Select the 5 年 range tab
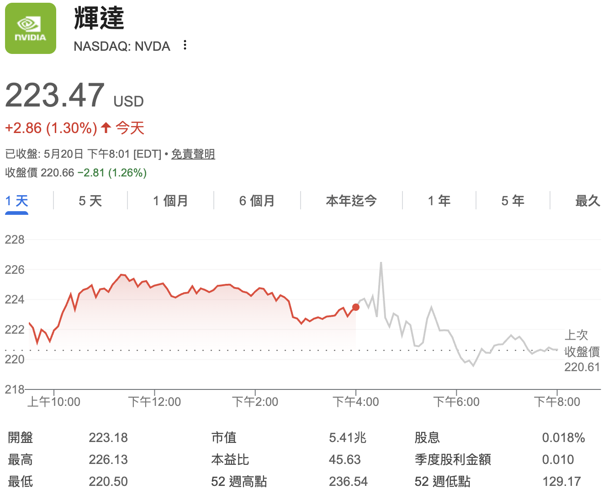The width and height of the screenshot is (603, 490). coord(513,201)
